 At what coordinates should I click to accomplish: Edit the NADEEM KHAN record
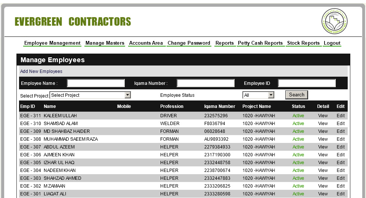(x=341, y=170)
